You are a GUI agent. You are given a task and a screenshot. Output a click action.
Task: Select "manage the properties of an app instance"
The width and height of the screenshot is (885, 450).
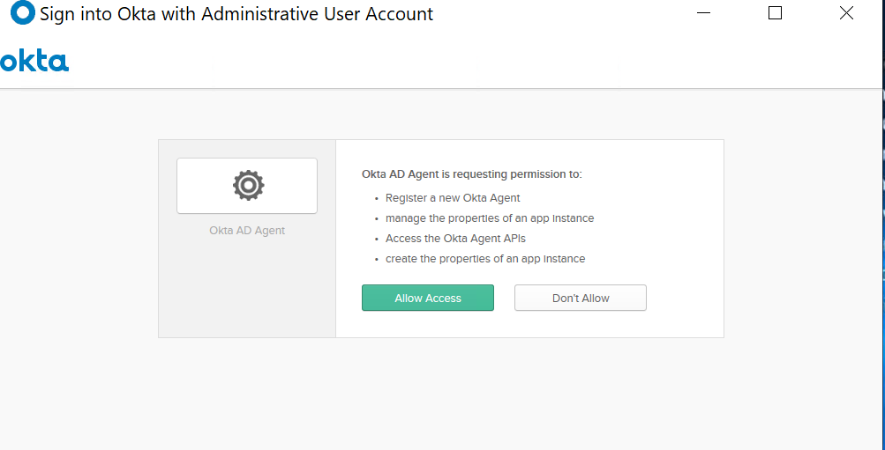pos(490,218)
